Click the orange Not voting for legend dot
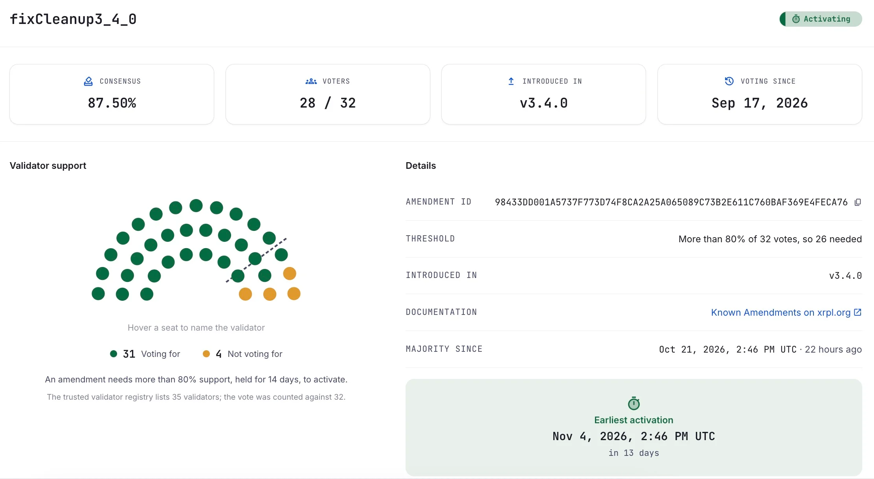This screenshot has height=479, width=874. tap(206, 354)
